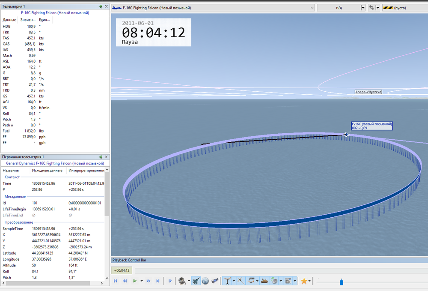Click the pickaxe tool icon
Screen dimensions: 428x291
pos(241,281)
